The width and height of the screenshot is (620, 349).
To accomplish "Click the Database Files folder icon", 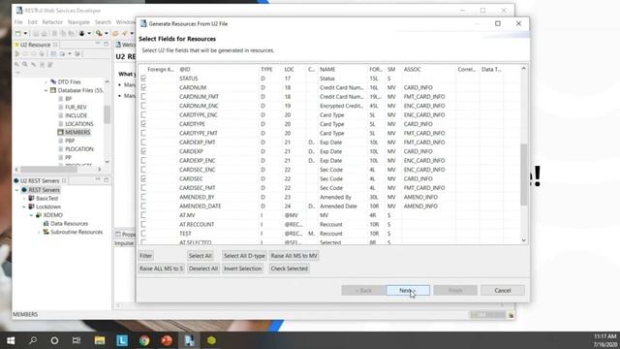I will (53, 90).
